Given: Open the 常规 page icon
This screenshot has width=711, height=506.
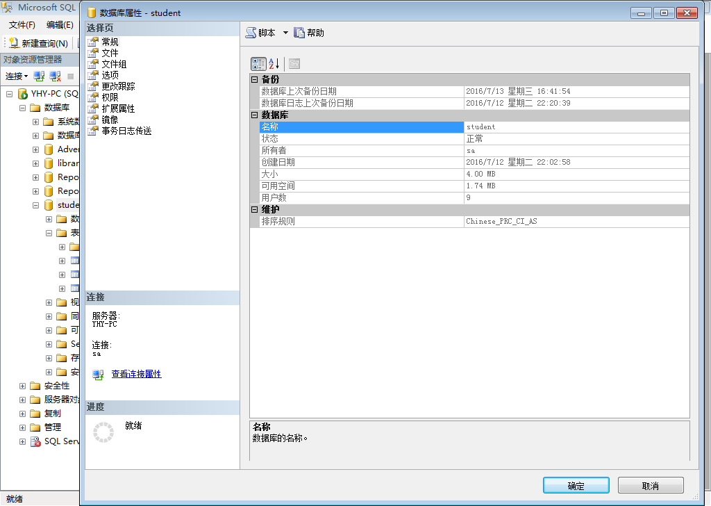Looking at the screenshot, I should pos(93,42).
